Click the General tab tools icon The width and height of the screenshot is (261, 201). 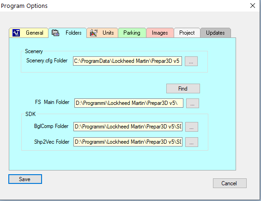(16, 33)
